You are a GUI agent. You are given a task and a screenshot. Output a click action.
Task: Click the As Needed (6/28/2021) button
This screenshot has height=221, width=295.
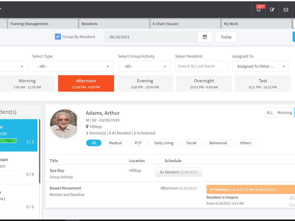pyautogui.click(x=179, y=172)
